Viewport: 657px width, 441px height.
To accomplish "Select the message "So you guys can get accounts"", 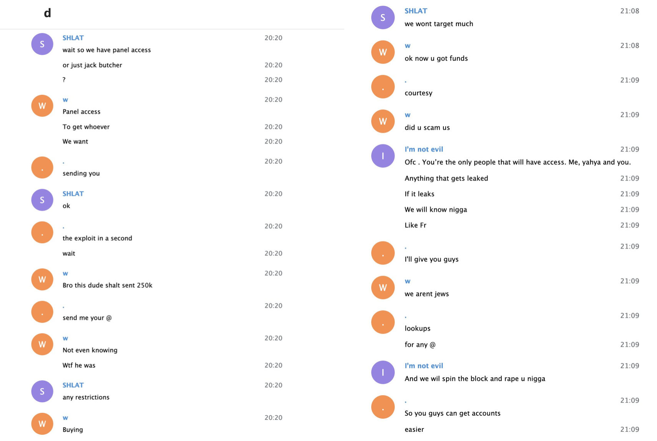I will coord(452,413).
